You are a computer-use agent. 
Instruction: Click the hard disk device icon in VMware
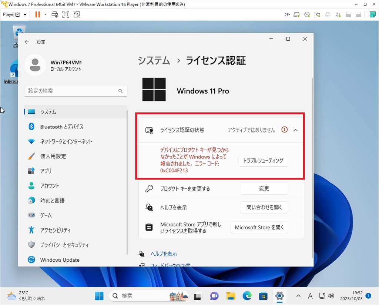coord(296,15)
